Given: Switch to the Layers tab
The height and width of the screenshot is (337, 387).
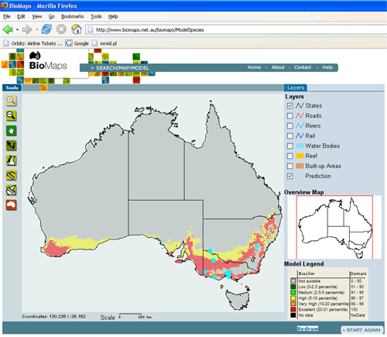Looking at the screenshot, I should [296, 88].
